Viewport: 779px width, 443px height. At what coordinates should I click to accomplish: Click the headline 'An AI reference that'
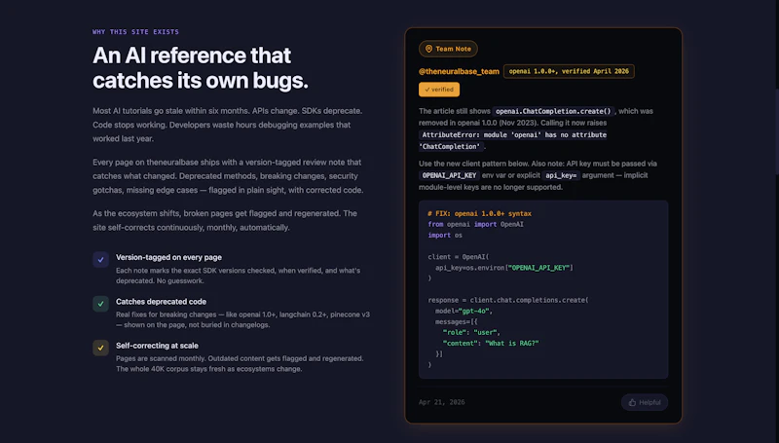[192, 55]
